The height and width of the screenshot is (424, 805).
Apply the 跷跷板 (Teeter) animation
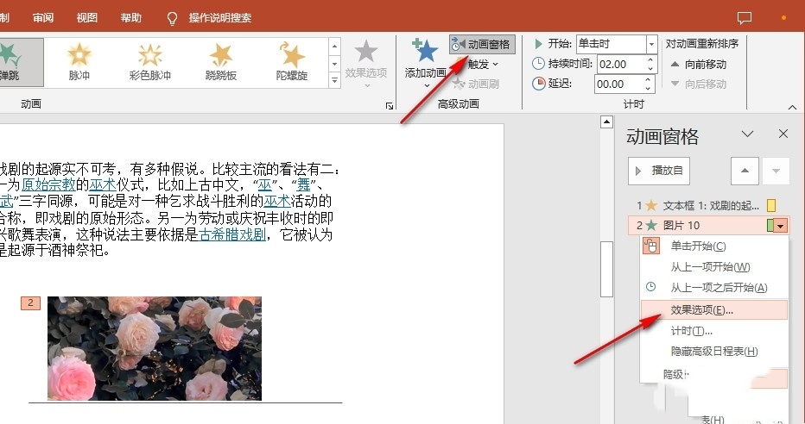(221, 60)
